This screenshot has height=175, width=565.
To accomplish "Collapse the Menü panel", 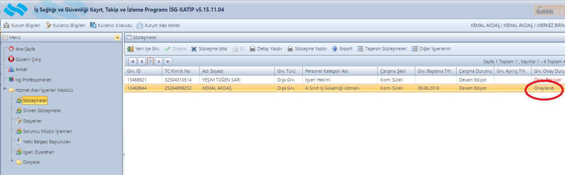I will (118, 38).
